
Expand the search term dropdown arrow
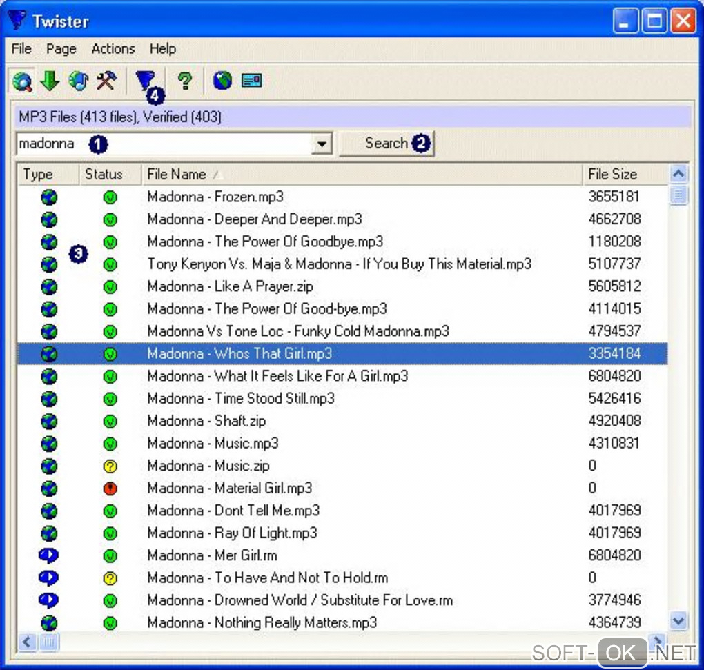tap(320, 145)
